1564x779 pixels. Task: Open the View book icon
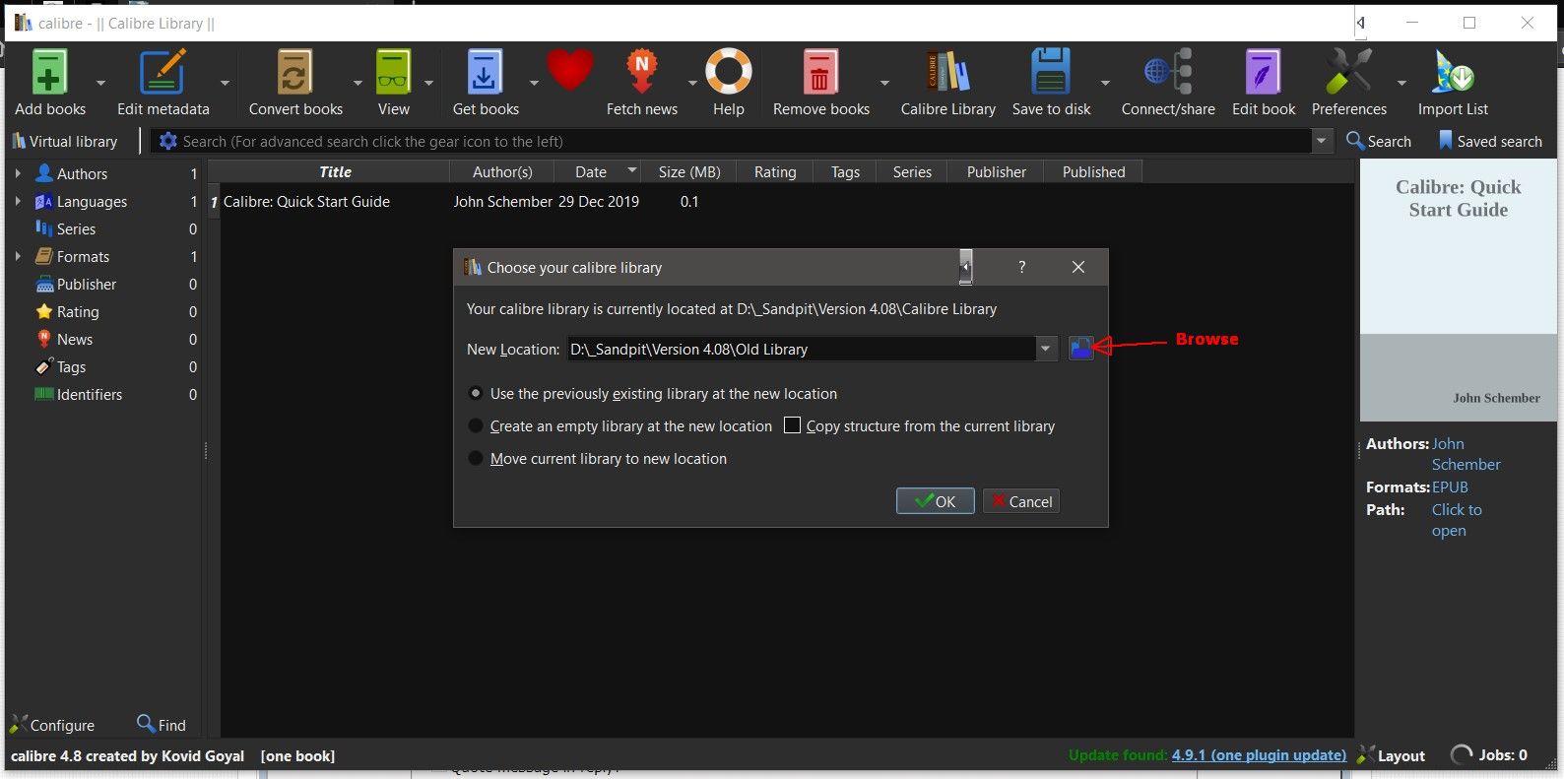(x=393, y=72)
